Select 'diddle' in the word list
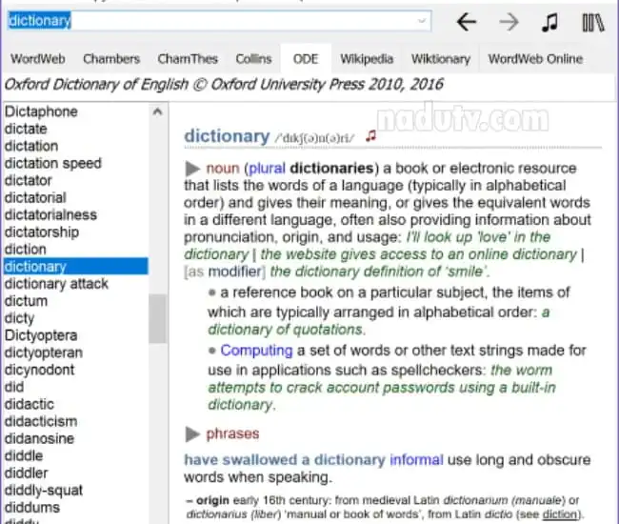Screen dimensions: 619x524 click(24, 456)
